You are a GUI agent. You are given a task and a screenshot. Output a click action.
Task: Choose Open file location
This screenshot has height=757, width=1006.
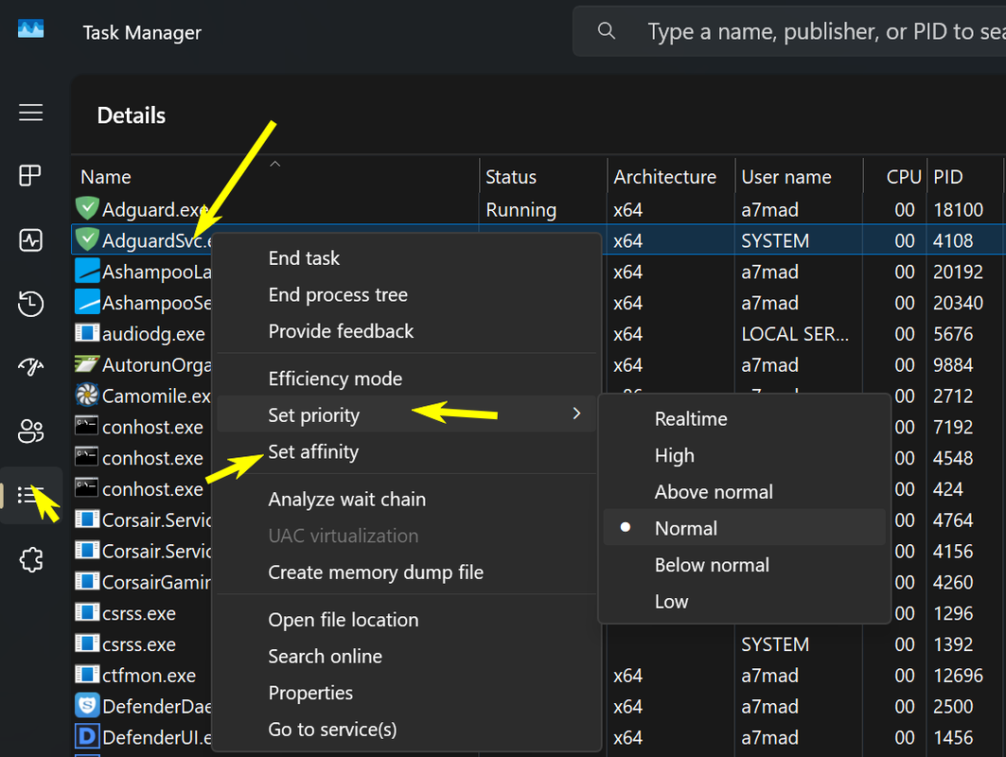[x=406, y=620]
